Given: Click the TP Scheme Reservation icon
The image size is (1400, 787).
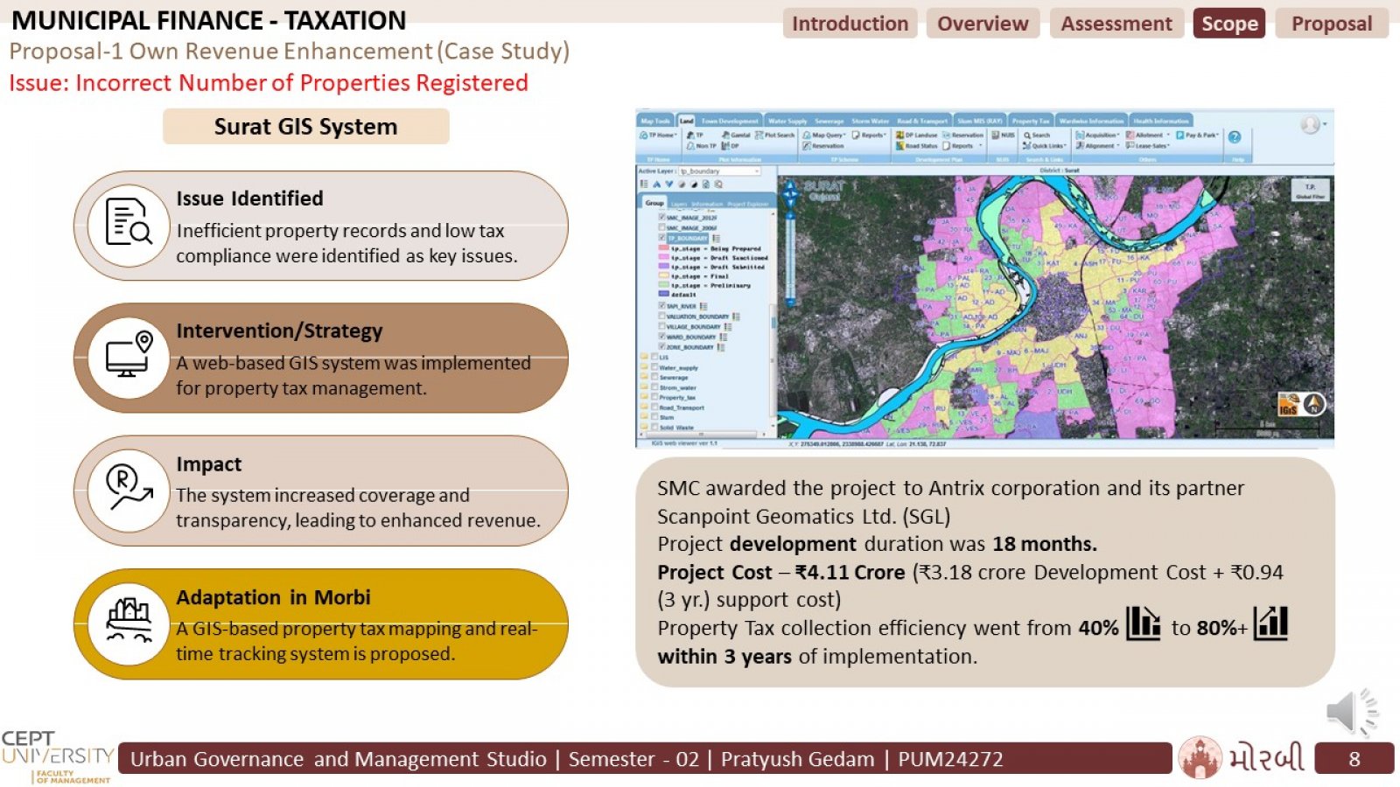Looking at the screenshot, I should tap(823, 146).
